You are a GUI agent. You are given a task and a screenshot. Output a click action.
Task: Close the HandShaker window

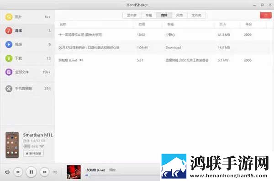click(x=270, y=5)
